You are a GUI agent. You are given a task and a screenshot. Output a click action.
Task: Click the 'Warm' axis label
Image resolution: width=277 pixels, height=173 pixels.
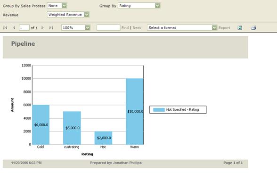pyautogui.click(x=134, y=147)
